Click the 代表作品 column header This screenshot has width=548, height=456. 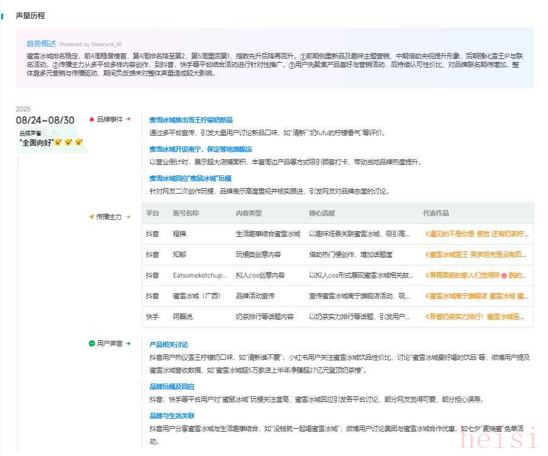436,213
